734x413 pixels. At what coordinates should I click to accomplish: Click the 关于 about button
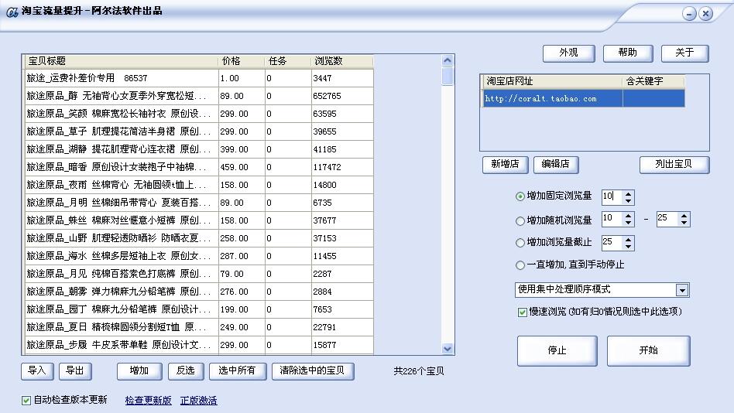[685, 53]
